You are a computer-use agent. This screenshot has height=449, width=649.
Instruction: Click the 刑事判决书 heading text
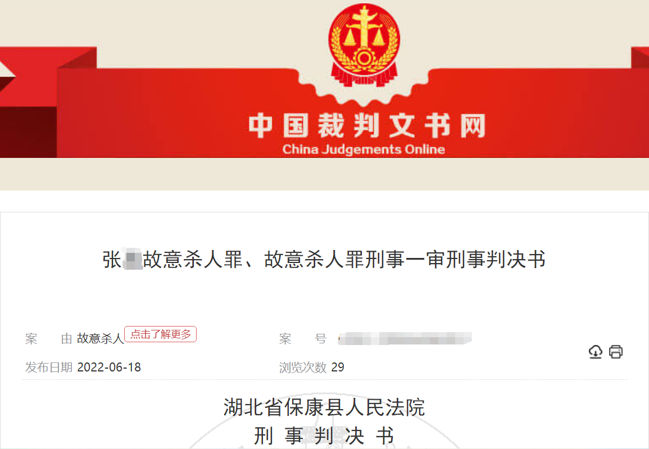click(x=324, y=436)
